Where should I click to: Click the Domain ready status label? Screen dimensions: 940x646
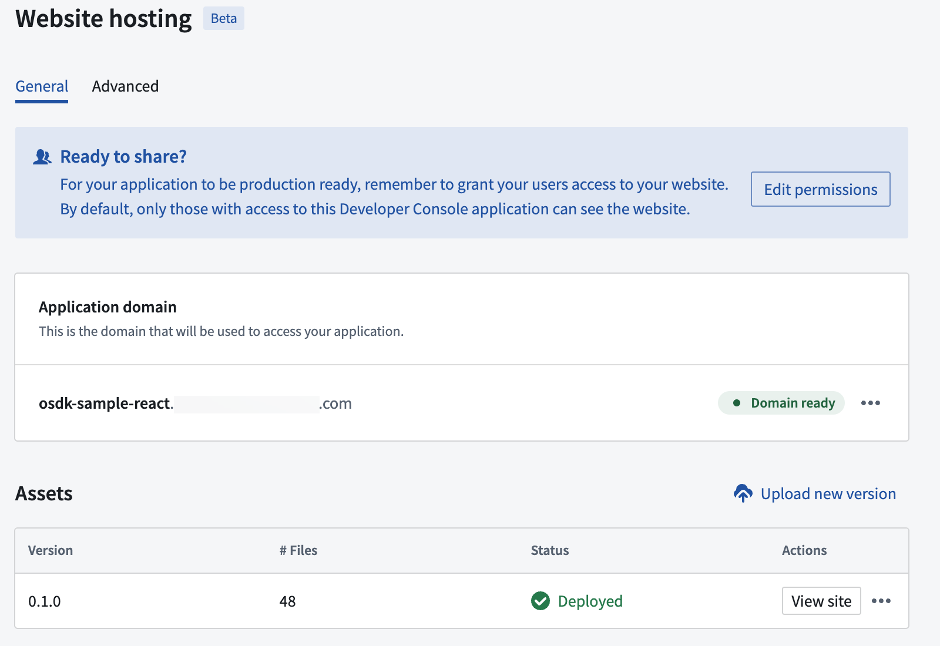coord(793,403)
